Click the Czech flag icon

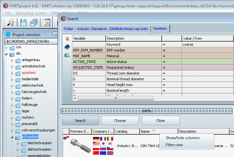click(110, 148)
